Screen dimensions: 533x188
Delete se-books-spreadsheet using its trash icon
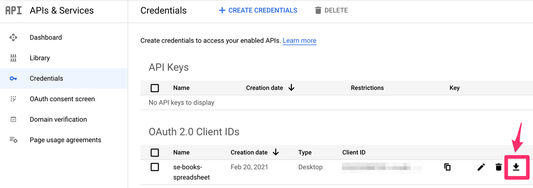click(x=498, y=167)
